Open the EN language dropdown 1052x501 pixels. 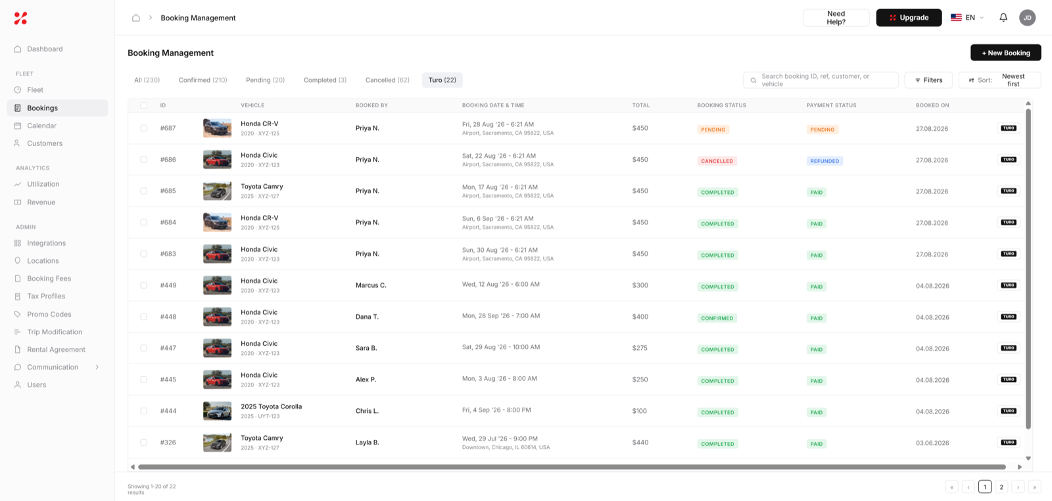[967, 18]
